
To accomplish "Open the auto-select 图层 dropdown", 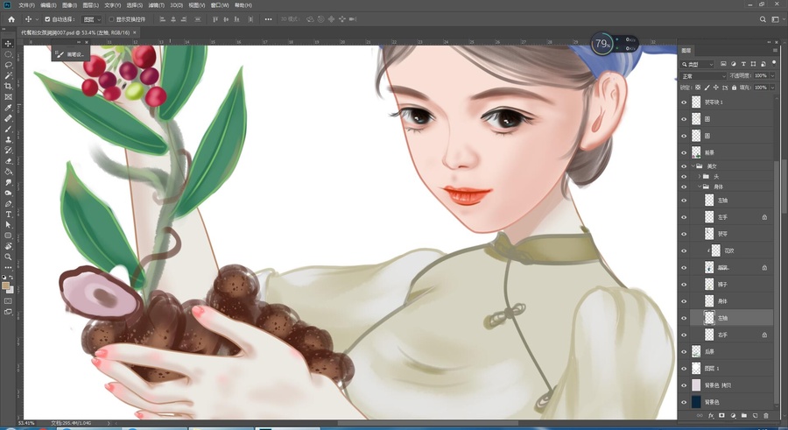I will tap(91, 19).
